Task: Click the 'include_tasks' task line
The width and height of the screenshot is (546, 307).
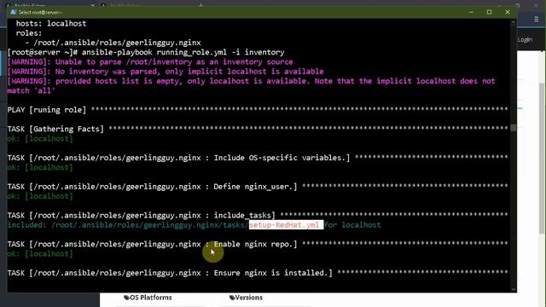Action: pos(258,216)
